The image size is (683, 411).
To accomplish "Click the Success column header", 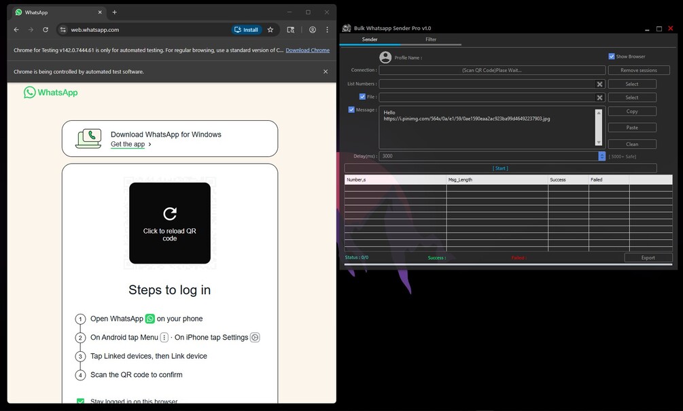I will (x=568, y=179).
